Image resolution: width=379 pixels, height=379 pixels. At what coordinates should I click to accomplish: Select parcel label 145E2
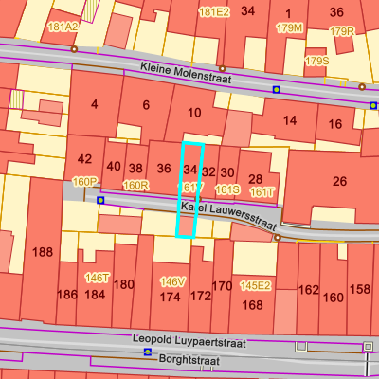click(256, 285)
